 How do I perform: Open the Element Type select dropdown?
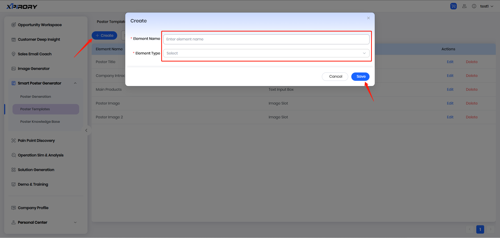266,53
